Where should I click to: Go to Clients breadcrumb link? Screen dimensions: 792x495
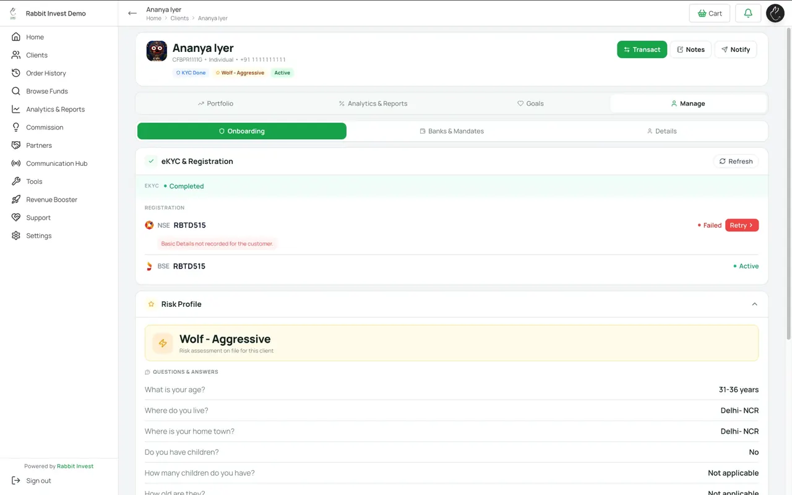[179, 19]
